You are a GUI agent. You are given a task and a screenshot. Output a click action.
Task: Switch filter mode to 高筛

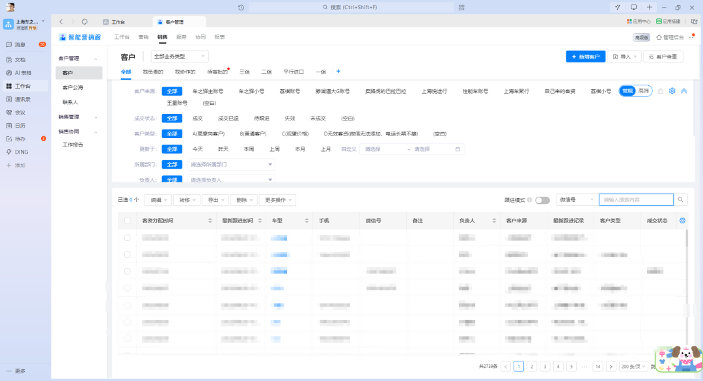click(x=644, y=91)
